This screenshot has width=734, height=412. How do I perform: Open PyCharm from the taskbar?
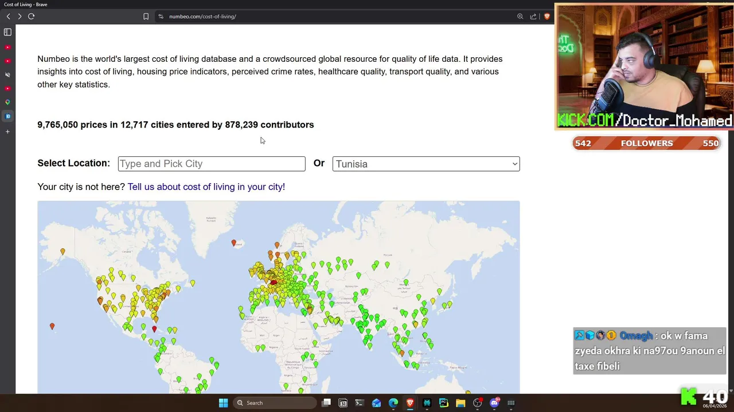(x=443, y=403)
